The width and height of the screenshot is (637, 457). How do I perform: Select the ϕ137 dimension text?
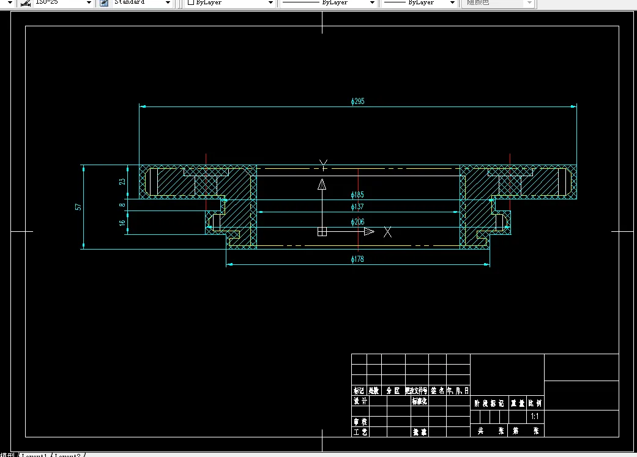[357, 207]
